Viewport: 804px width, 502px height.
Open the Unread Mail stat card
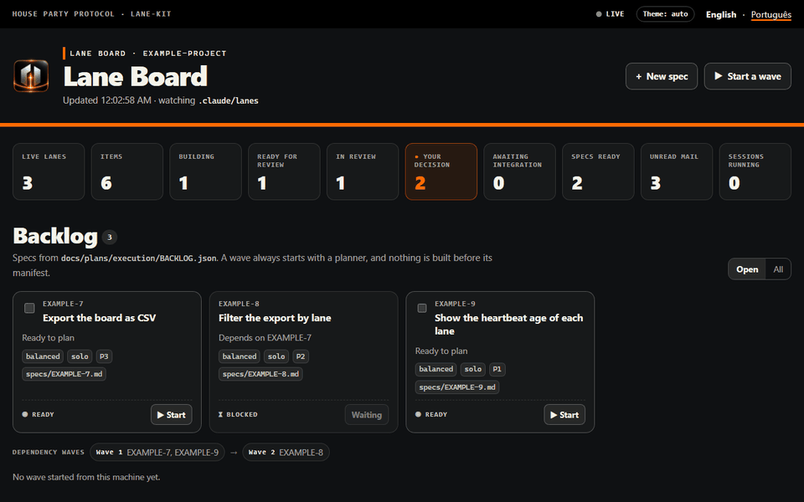pos(677,172)
